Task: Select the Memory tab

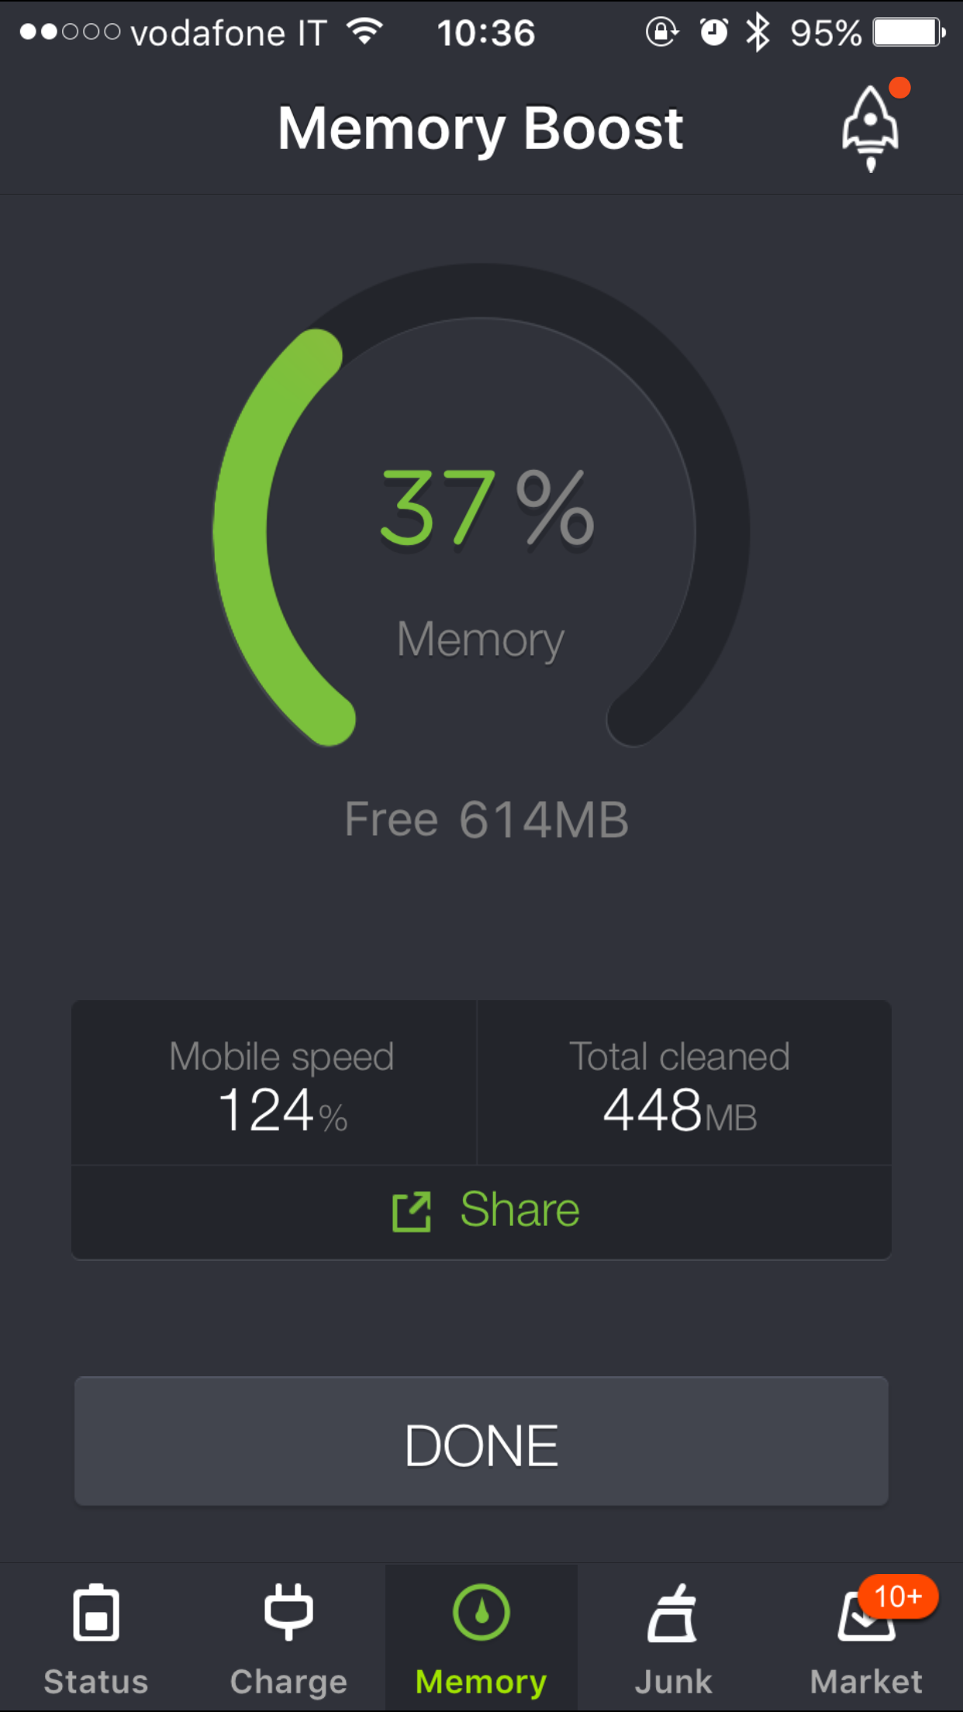Action: [481, 1638]
